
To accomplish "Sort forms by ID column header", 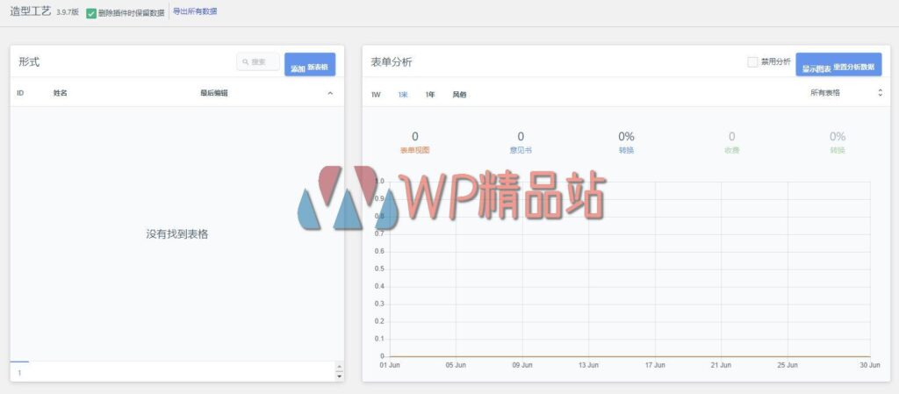I will (x=20, y=93).
